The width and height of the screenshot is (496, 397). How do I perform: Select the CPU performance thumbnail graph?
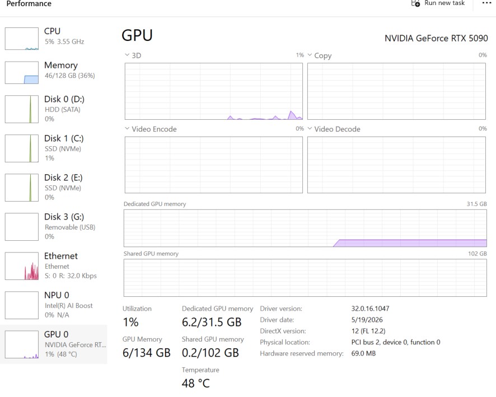pos(21,39)
